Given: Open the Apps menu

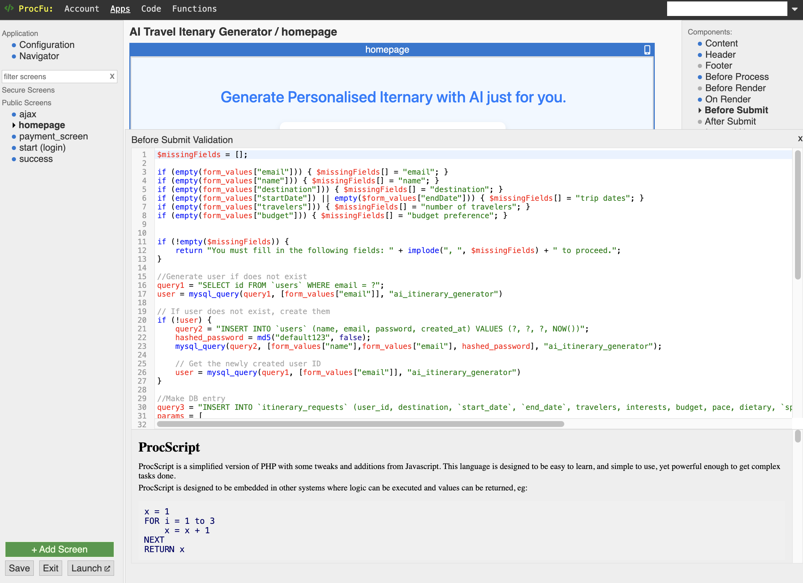Looking at the screenshot, I should click(120, 9).
